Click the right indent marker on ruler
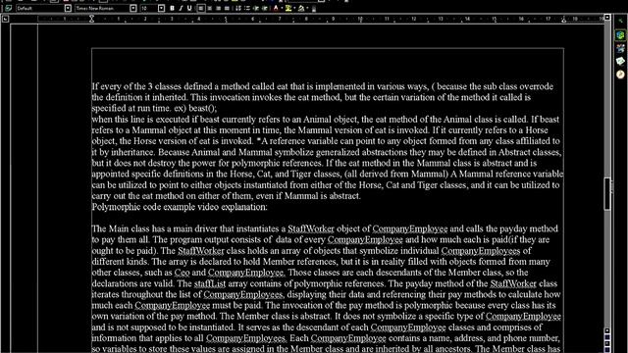 click(564, 20)
